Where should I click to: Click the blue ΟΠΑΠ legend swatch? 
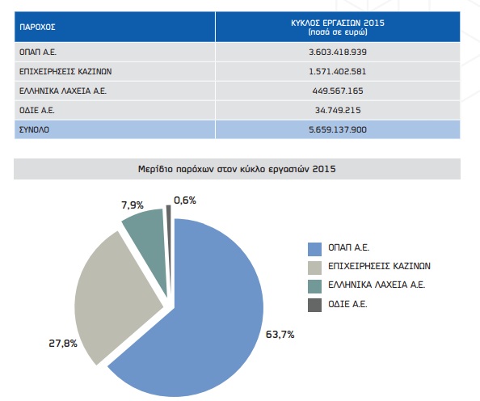click(314, 249)
